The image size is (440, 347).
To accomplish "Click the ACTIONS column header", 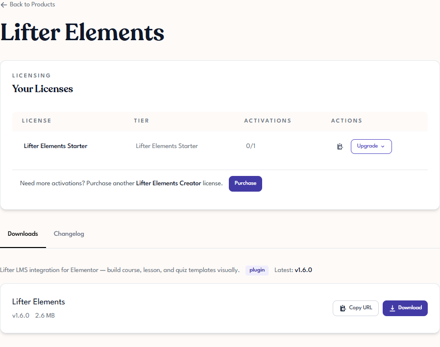I will pyautogui.click(x=346, y=121).
